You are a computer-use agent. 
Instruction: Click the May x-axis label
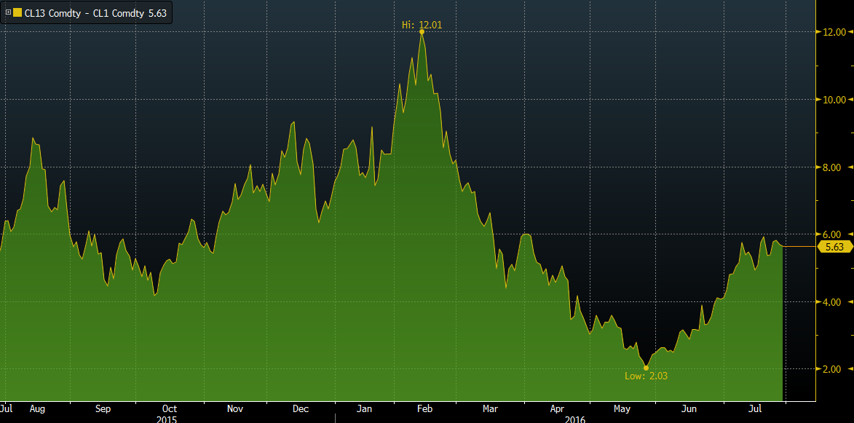622,408
